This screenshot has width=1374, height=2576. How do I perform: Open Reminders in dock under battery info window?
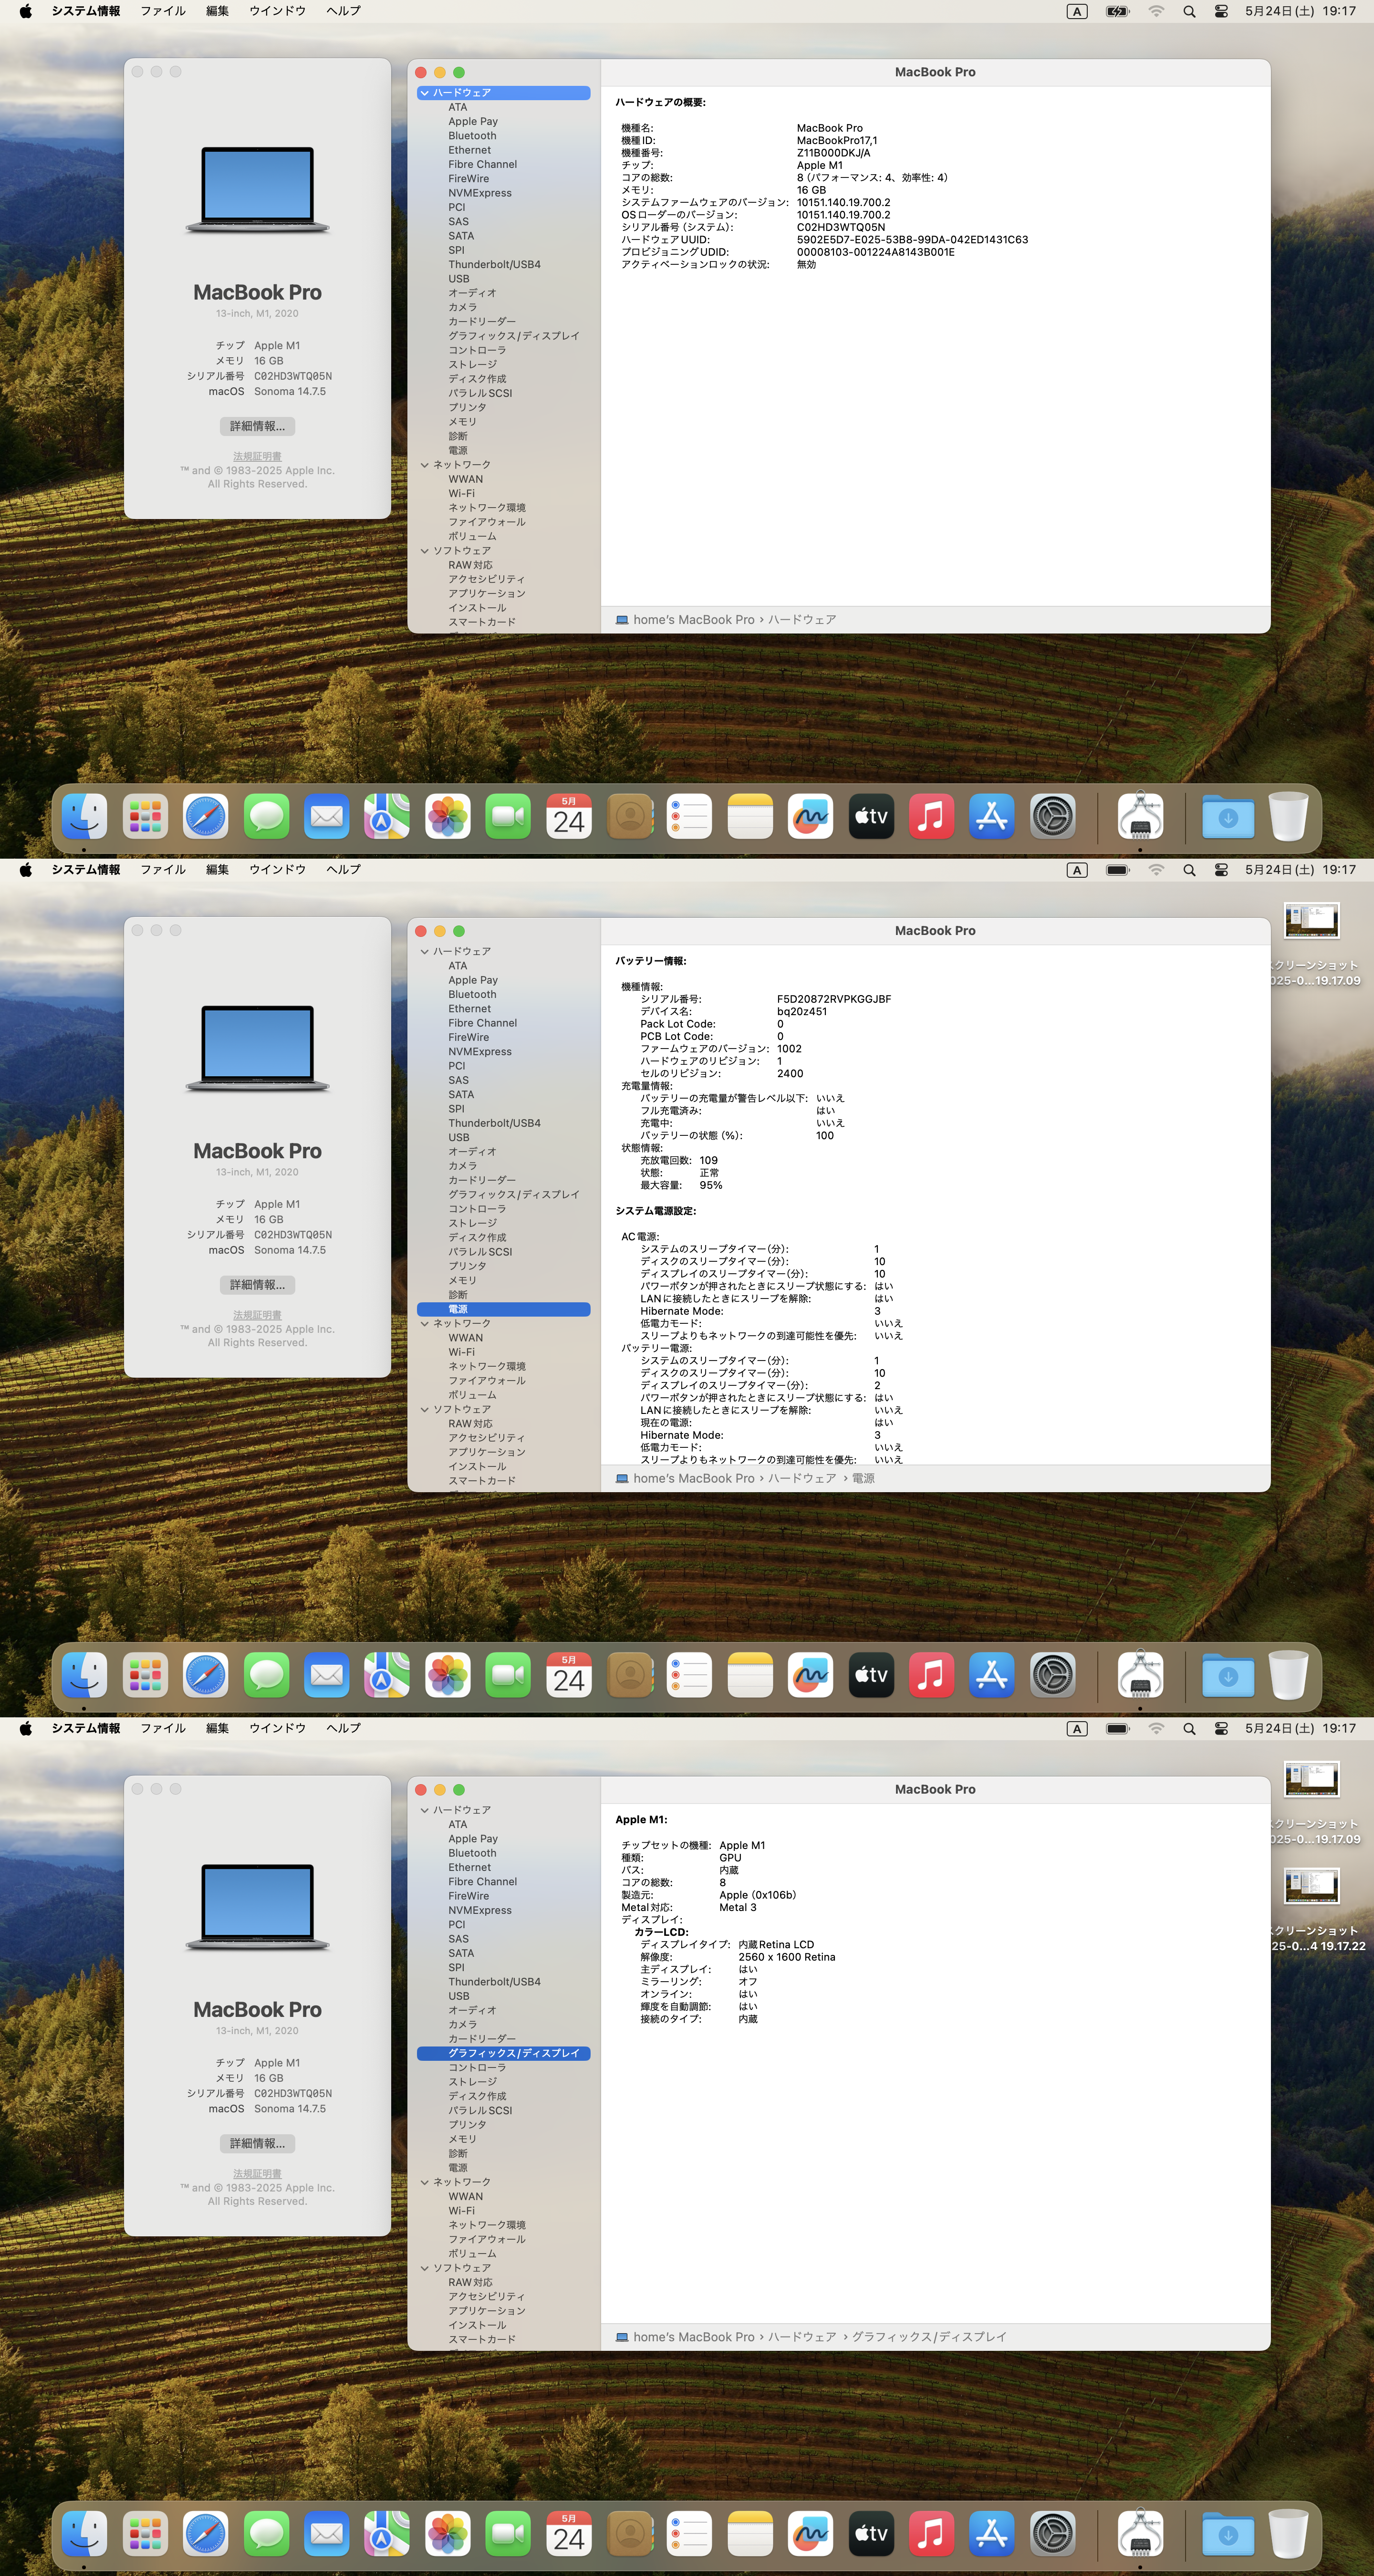(x=690, y=1675)
